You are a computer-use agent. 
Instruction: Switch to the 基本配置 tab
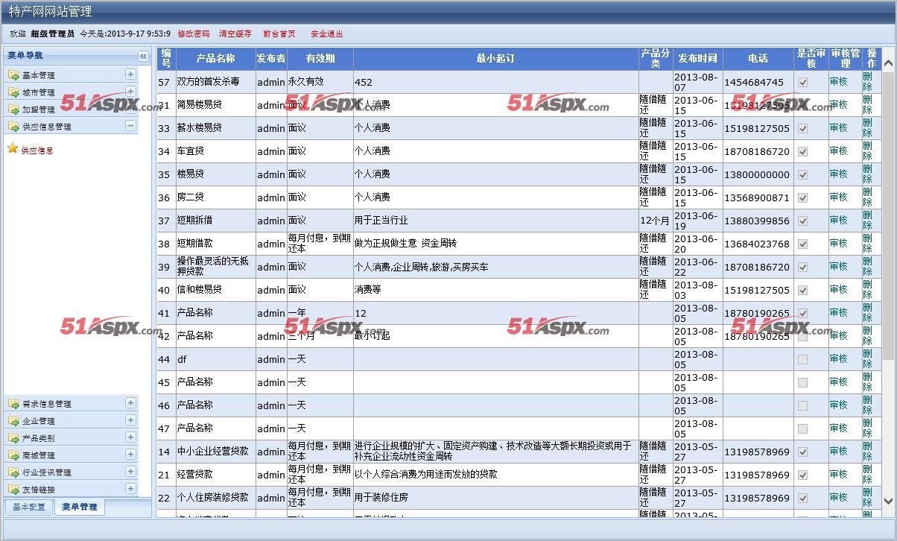[x=28, y=507]
